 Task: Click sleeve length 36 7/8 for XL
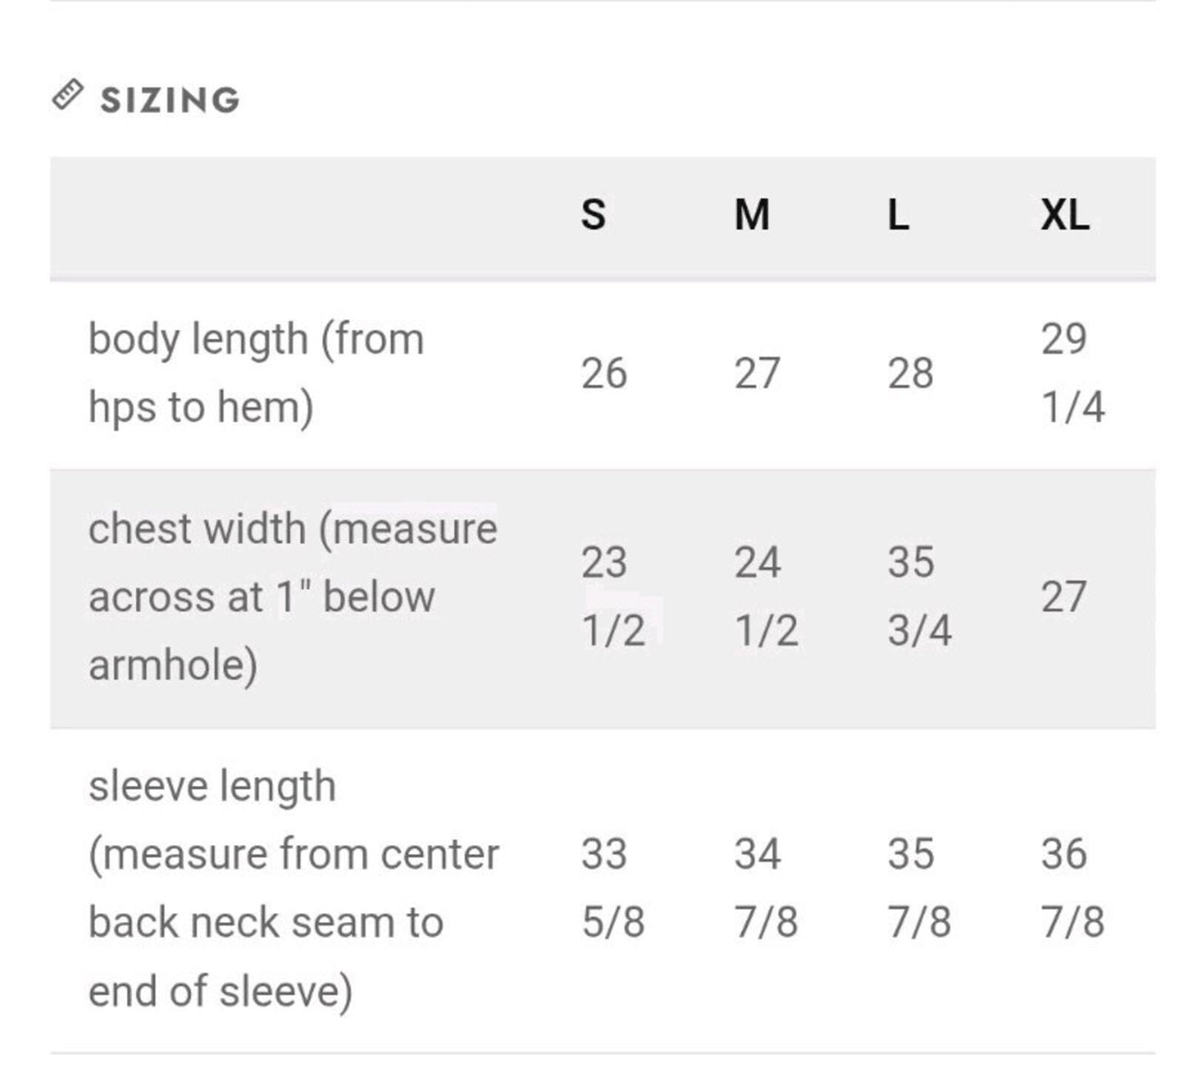point(1073,888)
